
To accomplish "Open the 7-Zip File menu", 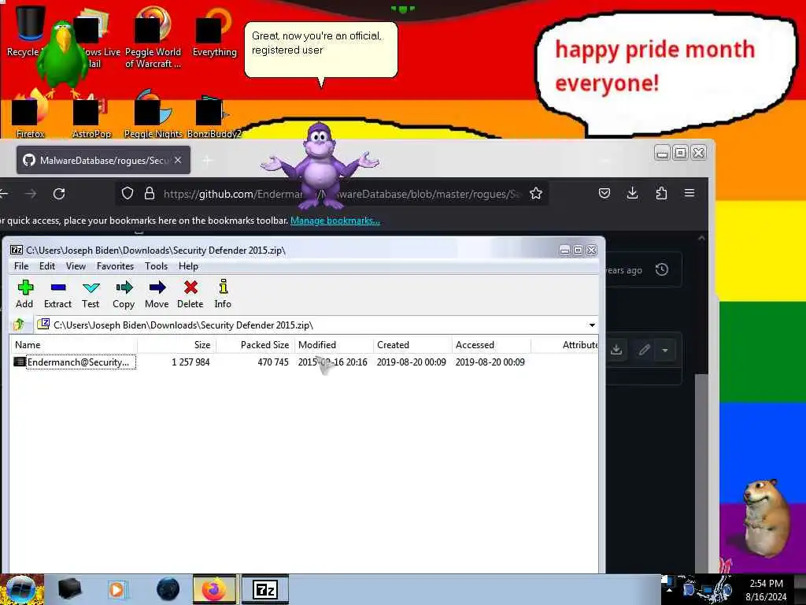I will point(21,266).
